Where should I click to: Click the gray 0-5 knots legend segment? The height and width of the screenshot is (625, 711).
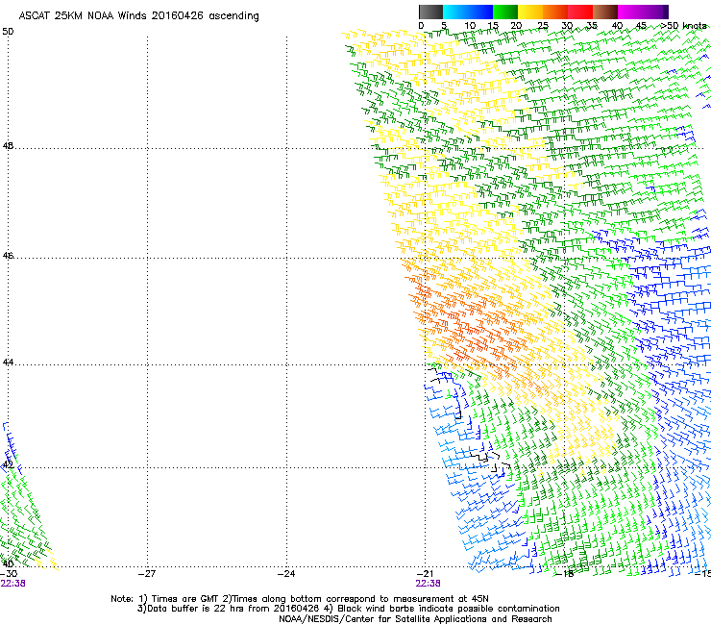[x=430, y=12]
